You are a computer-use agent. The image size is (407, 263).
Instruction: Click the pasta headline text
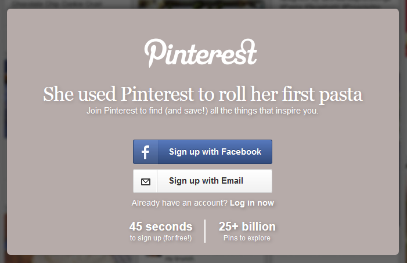click(x=203, y=94)
